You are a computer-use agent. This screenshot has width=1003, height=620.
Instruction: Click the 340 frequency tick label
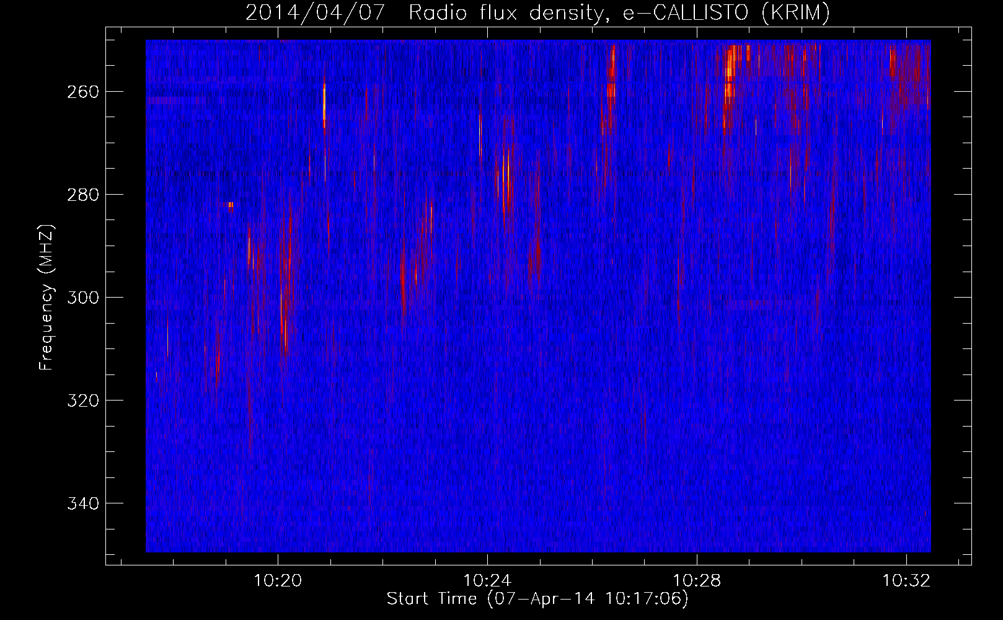(83, 503)
